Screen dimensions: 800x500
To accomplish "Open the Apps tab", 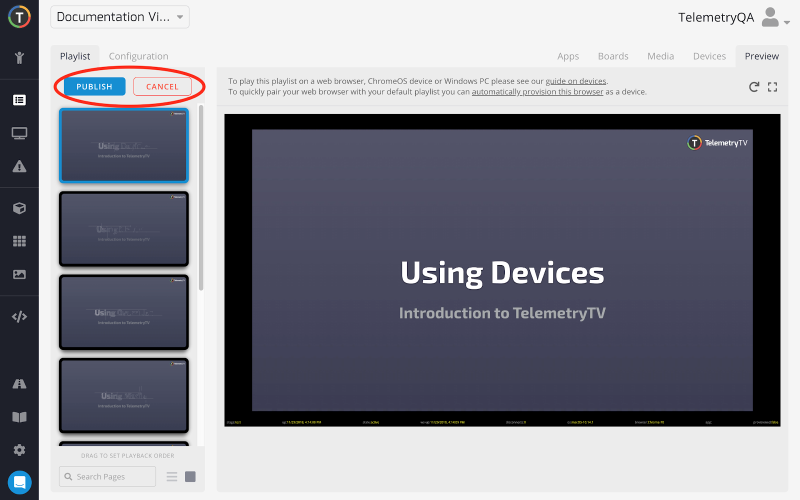I will pyautogui.click(x=568, y=56).
